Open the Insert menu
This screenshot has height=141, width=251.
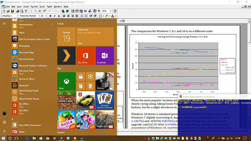coord(26,7)
